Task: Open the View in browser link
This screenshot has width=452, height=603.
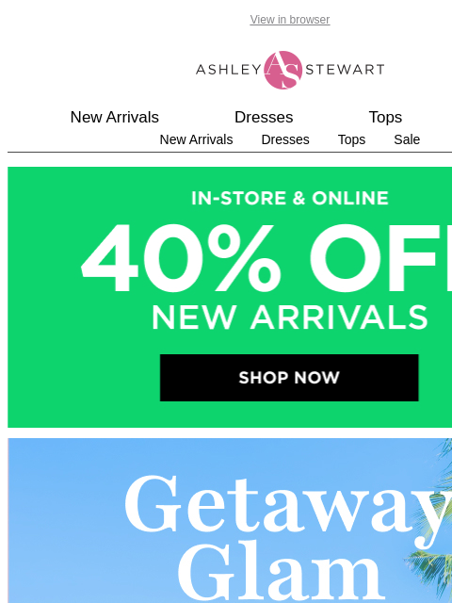Action: coord(290,20)
